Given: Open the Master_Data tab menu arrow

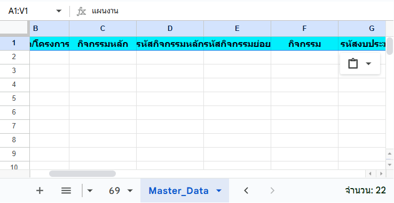Looking at the screenshot, I should [x=219, y=191].
